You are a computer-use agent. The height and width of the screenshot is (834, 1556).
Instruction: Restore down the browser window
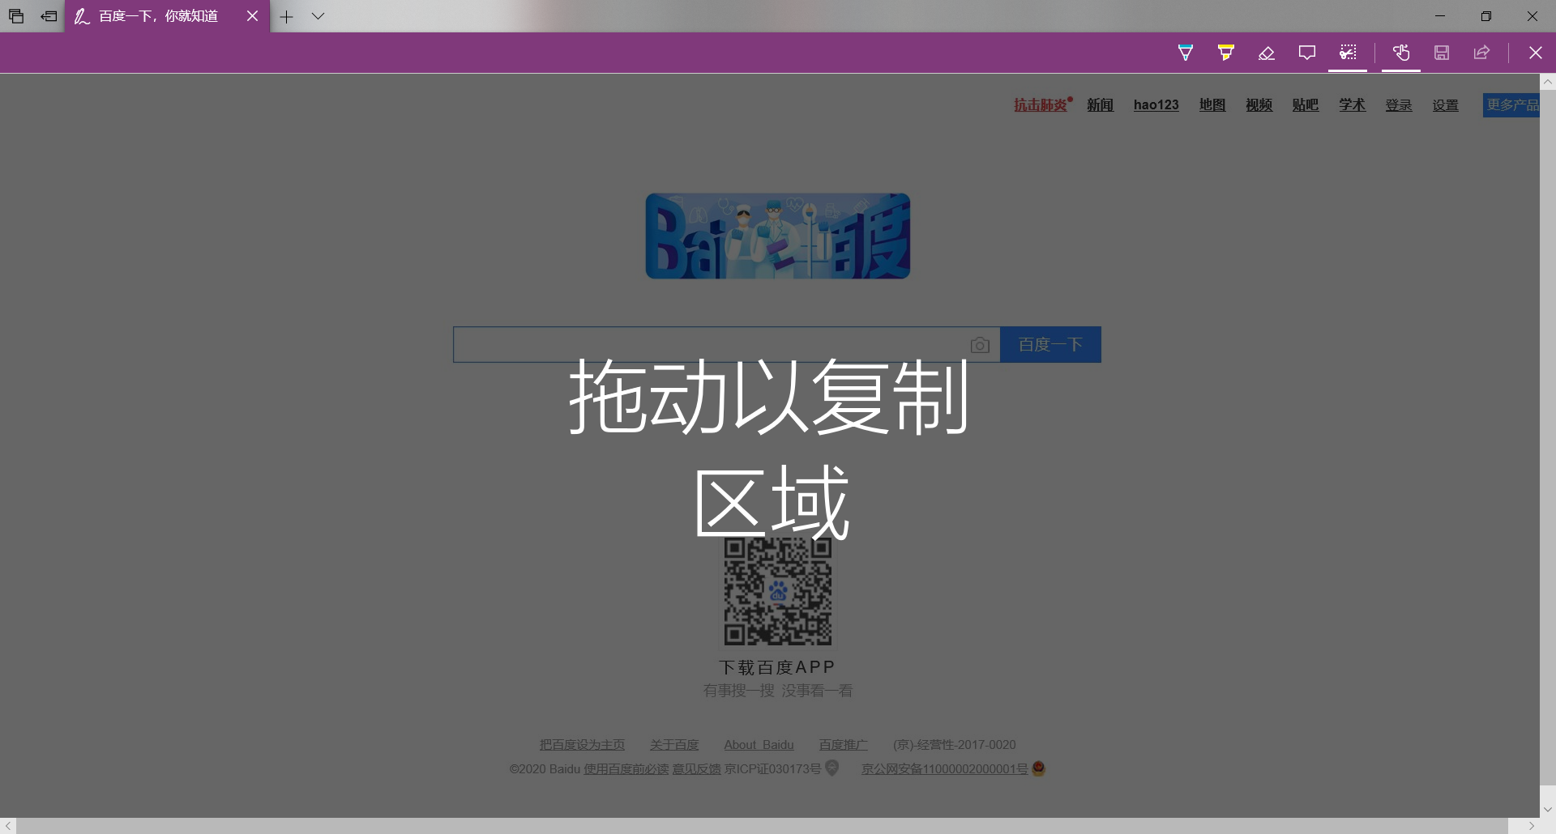tap(1486, 16)
